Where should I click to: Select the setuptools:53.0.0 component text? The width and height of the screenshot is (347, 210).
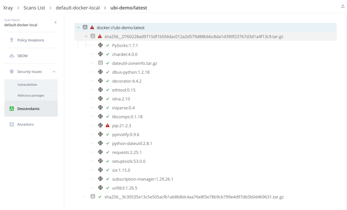click(x=129, y=161)
